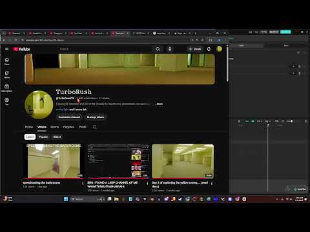Click the cyan Export button in editor window
The image size is (310, 232).
coord(285,32)
